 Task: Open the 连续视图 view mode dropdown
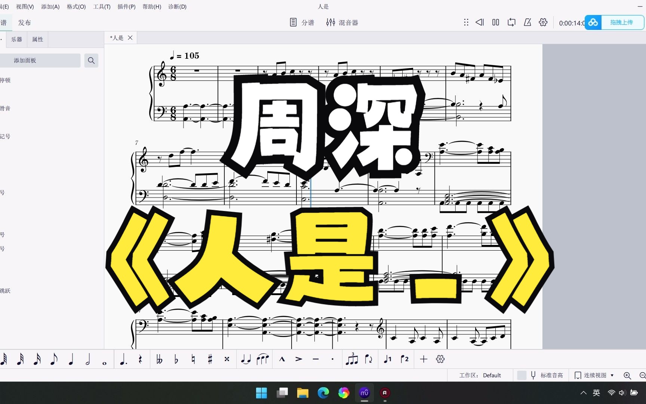(x=594, y=375)
